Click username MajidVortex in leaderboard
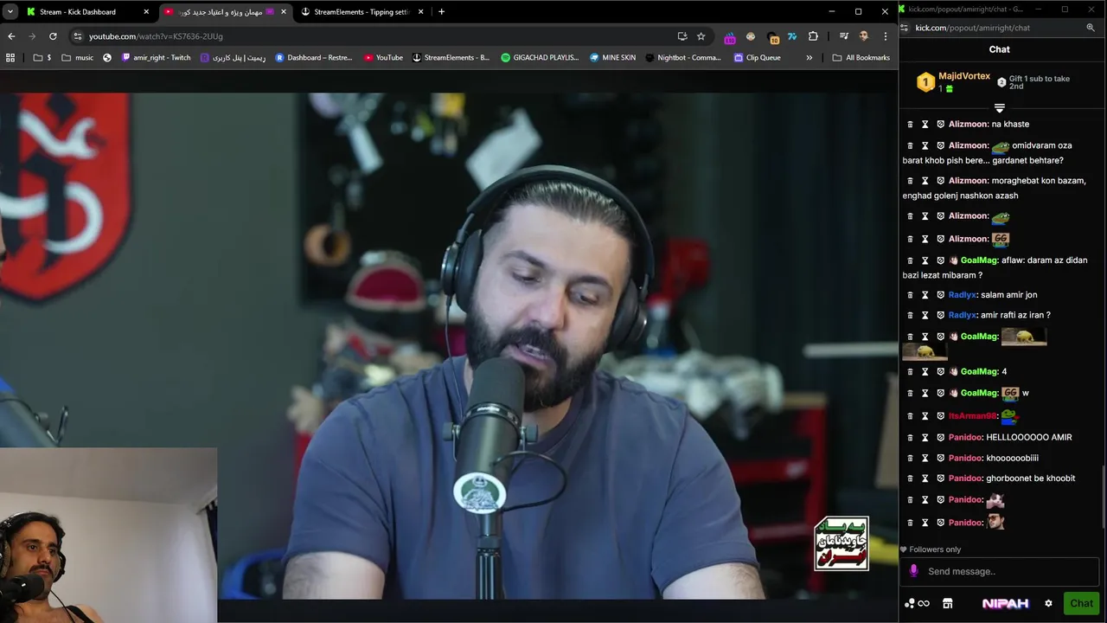Screen dimensions: 1107x623 click(x=963, y=76)
